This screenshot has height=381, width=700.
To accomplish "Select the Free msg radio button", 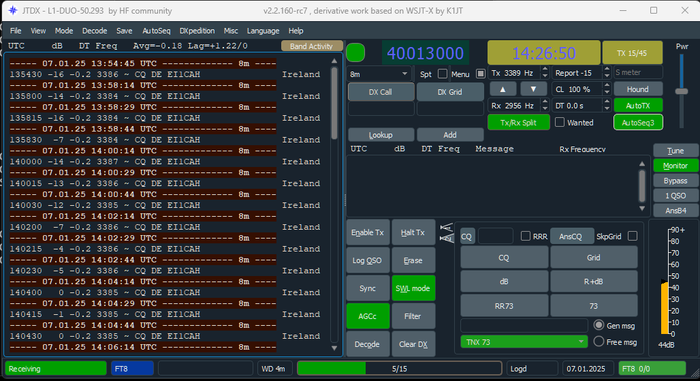I will [599, 341].
